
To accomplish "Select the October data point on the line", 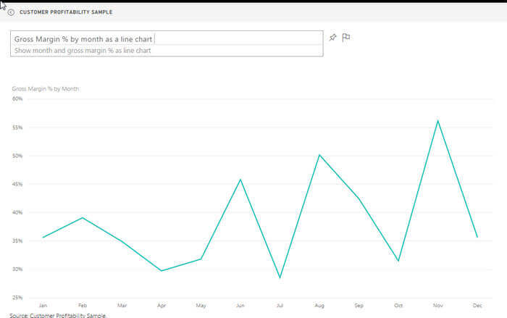I will pyautogui.click(x=398, y=261).
